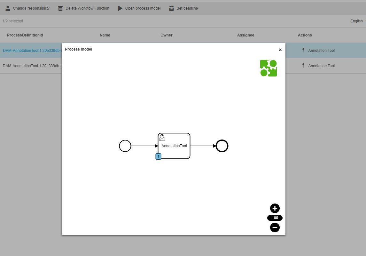
Task: Zoom in with the plus button
Action: tap(275, 208)
